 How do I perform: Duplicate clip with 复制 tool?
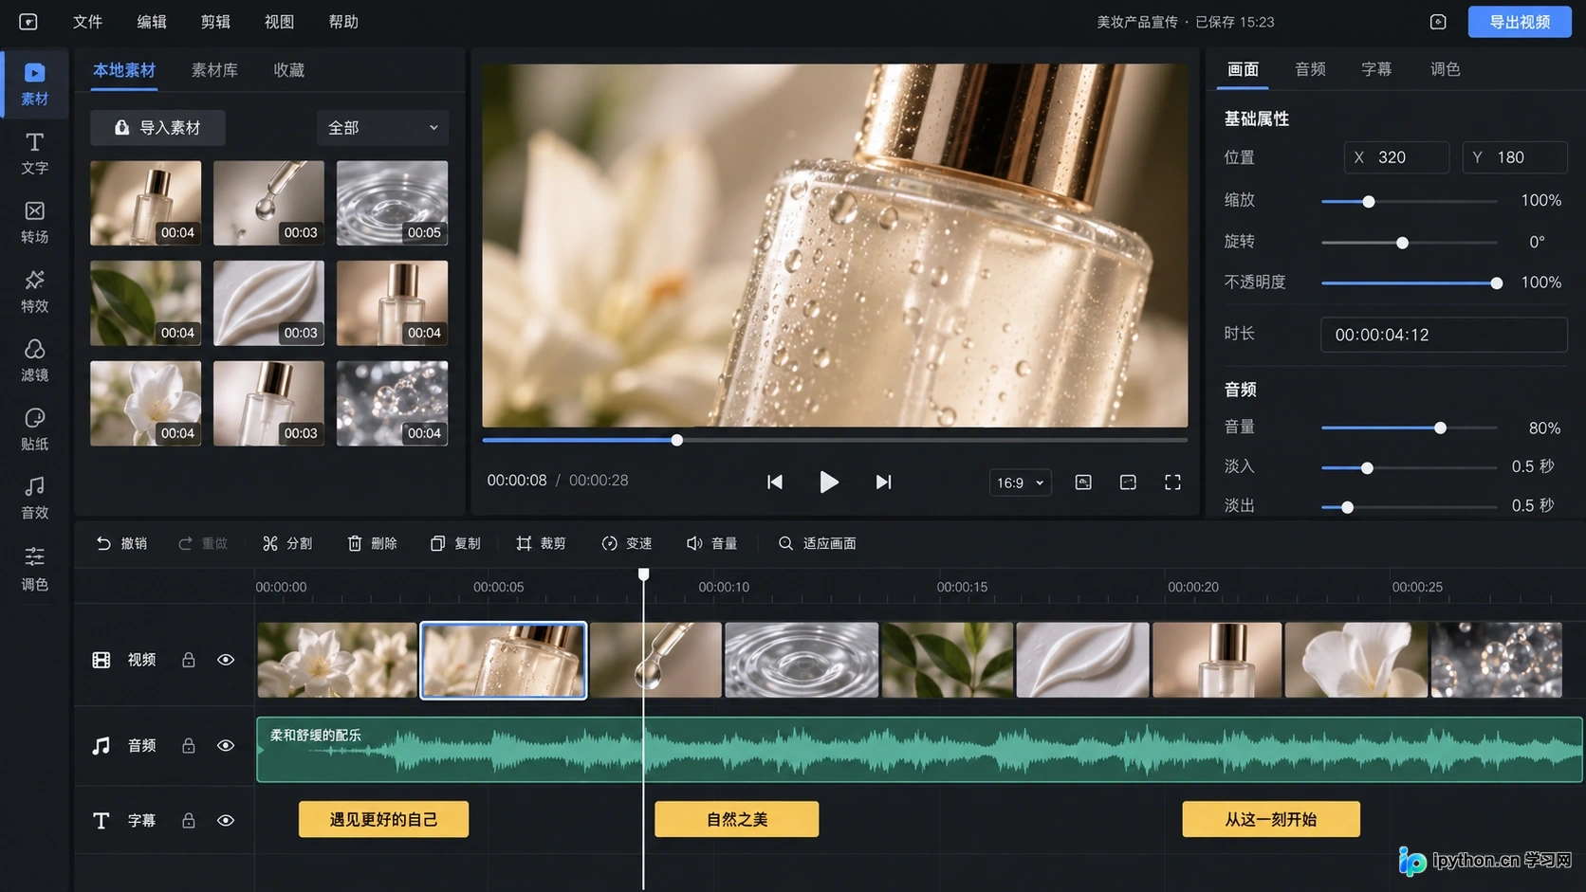pyautogui.click(x=455, y=543)
